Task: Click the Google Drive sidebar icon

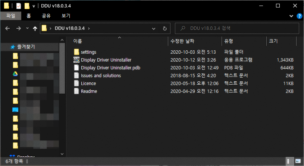Action: pyautogui.click(x=15, y=74)
